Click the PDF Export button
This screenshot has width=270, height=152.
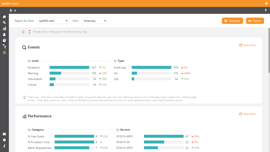tap(255, 21)
